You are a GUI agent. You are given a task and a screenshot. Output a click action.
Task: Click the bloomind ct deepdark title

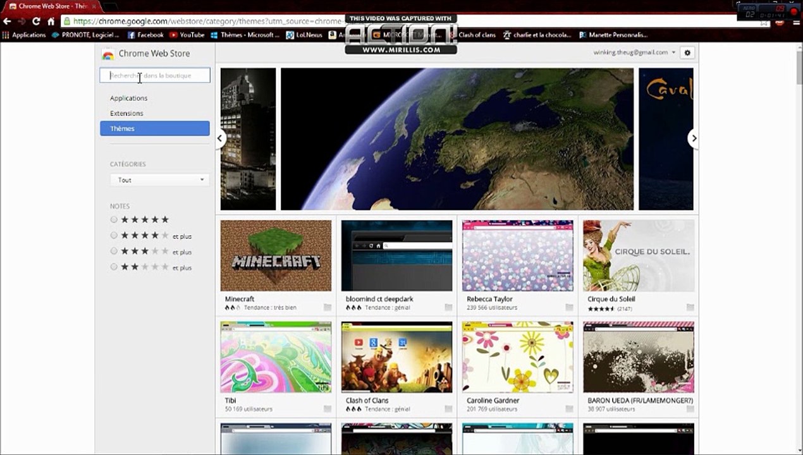[x=379, y=299]
